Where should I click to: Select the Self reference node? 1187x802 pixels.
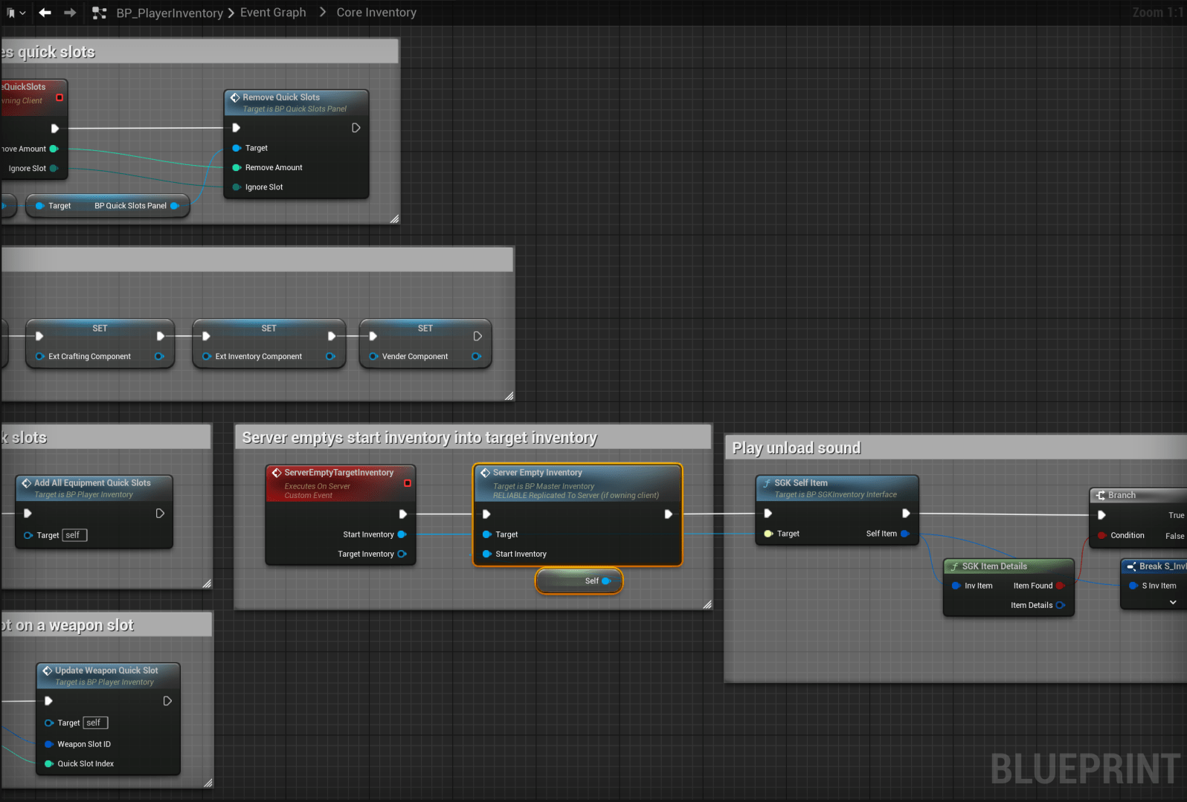[579, 581]
